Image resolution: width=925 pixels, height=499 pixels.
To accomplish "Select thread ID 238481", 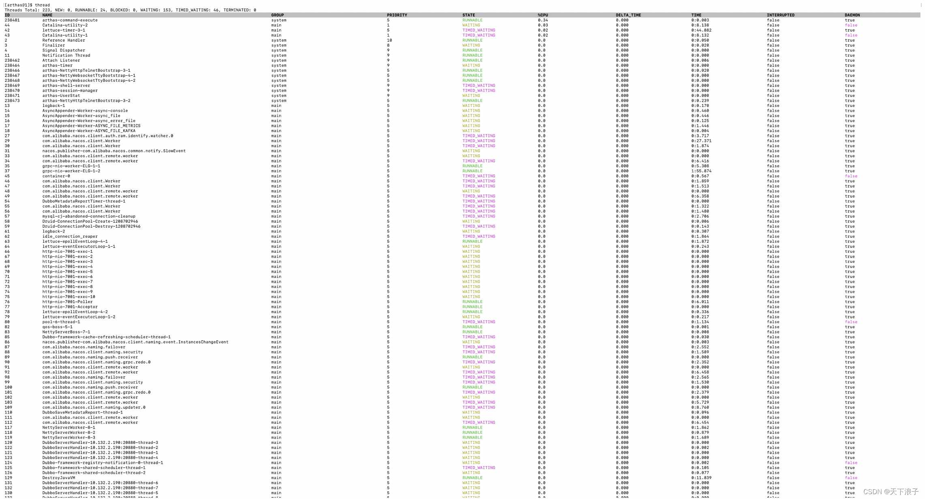I will 12,20.
